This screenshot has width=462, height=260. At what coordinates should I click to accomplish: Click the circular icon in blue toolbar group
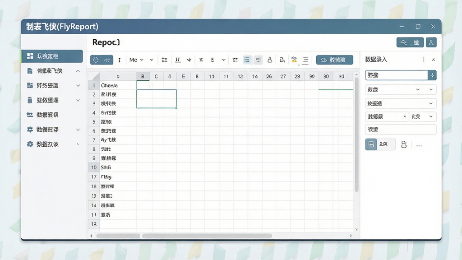click(x=96, y=60)
